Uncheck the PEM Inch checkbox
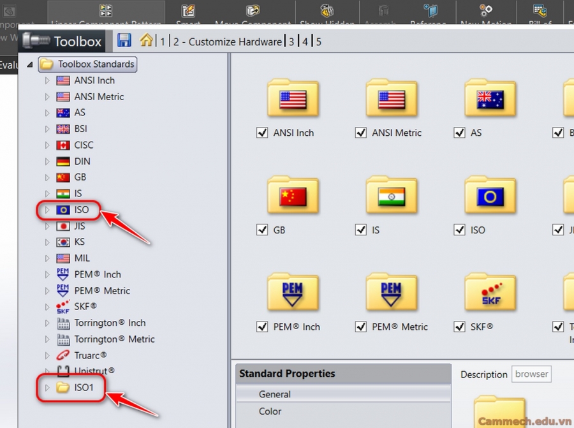Viewport: 574px width, 428px height. tap(262, 327)
